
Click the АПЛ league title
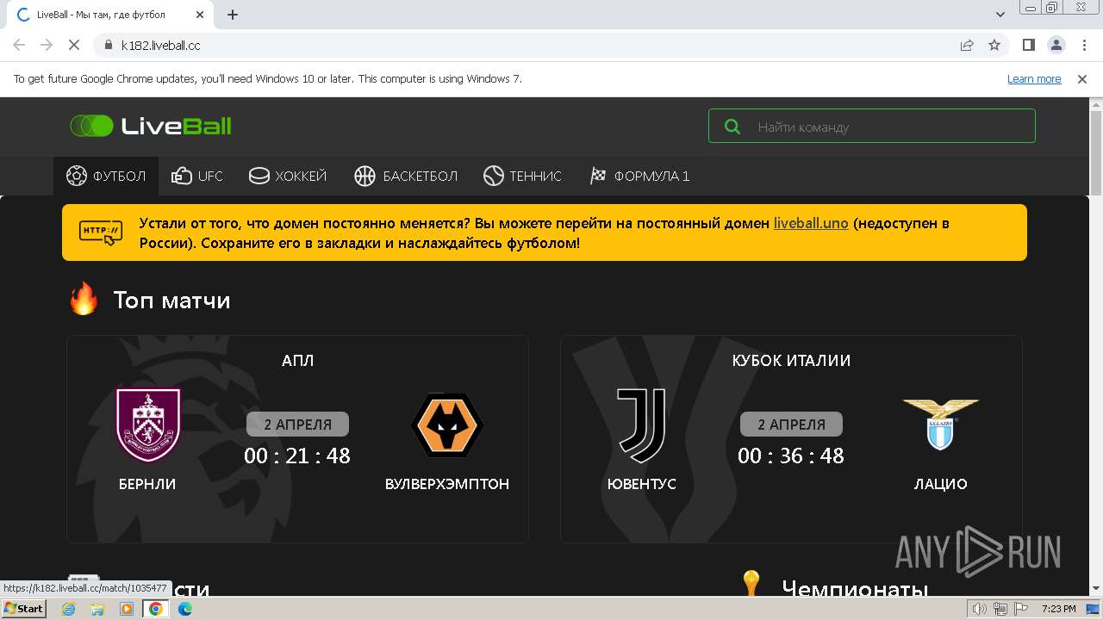(298, 361)
